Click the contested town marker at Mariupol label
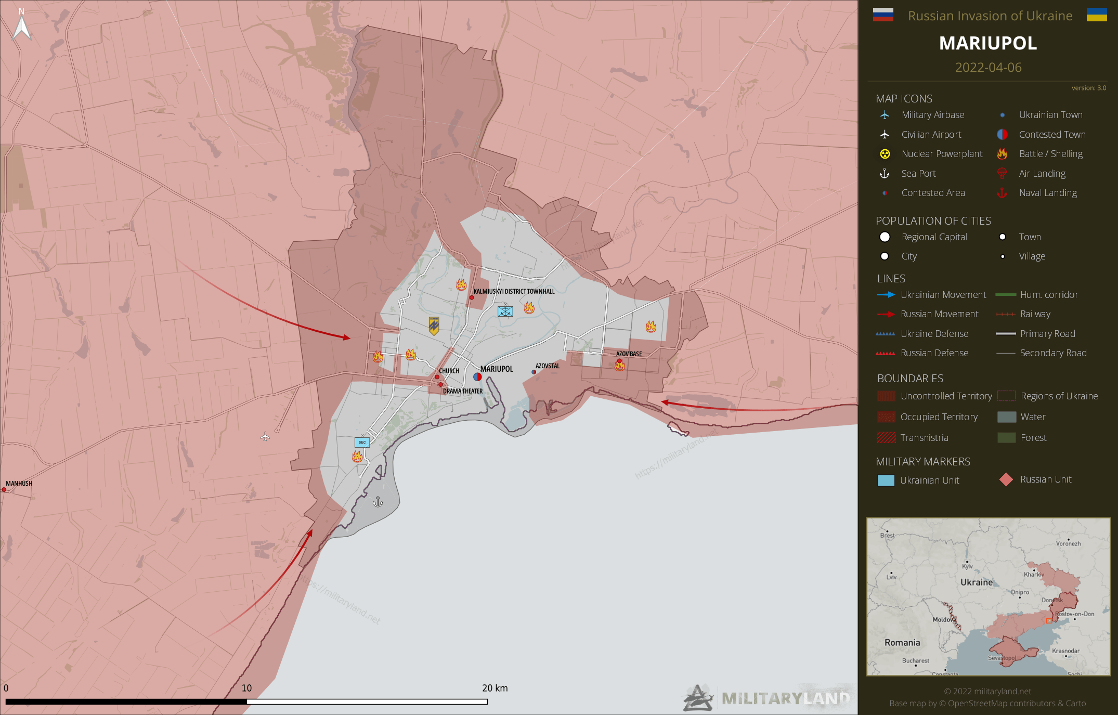The height and width of the screenshot is (715, 1118). coord(477,376)
